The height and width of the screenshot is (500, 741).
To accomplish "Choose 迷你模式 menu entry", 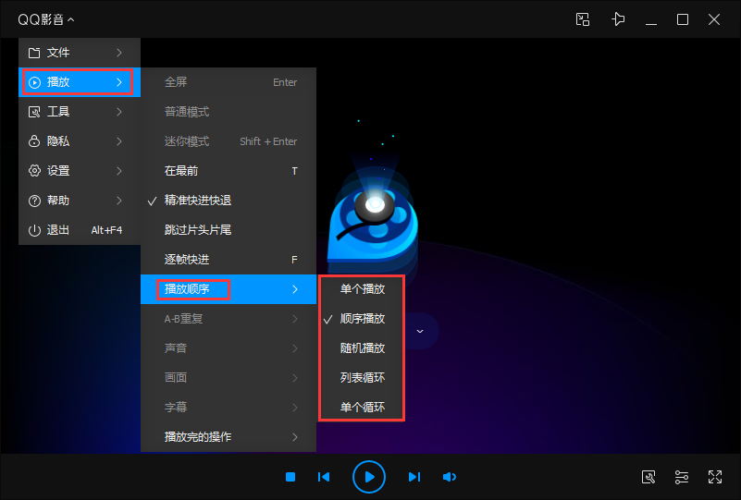I will point(228,141).
